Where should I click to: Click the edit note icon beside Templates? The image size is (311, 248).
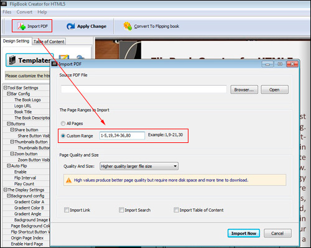click(64, 58)
